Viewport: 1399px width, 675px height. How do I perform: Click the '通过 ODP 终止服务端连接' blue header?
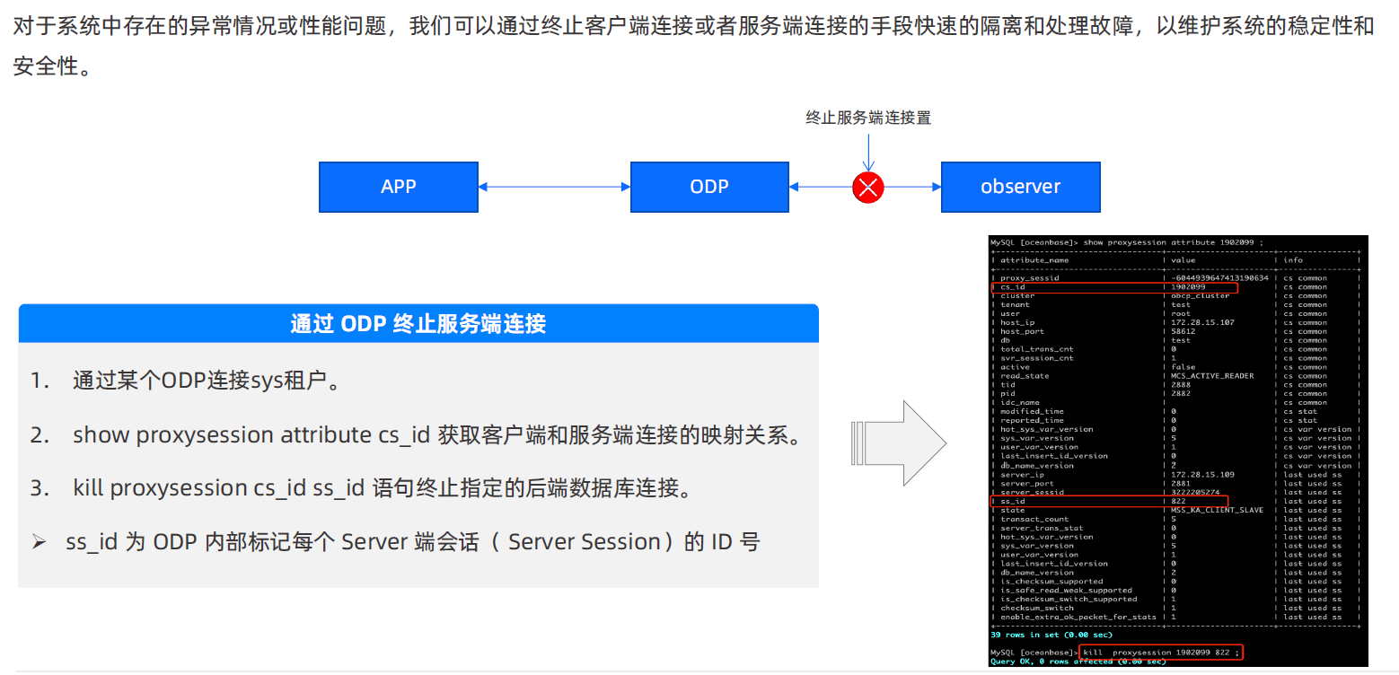418,323
